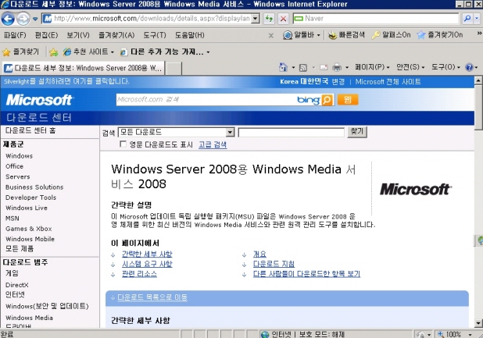The height and width of the screenshot is (338, 483).
Task: Click the add-to-favorites-bar star icon
Action: (54, 52)
